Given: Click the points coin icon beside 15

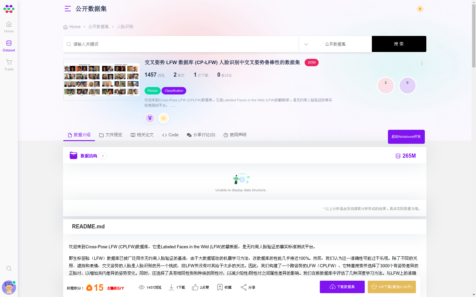Looking at the screenshot, I should [x=89, y=287].
